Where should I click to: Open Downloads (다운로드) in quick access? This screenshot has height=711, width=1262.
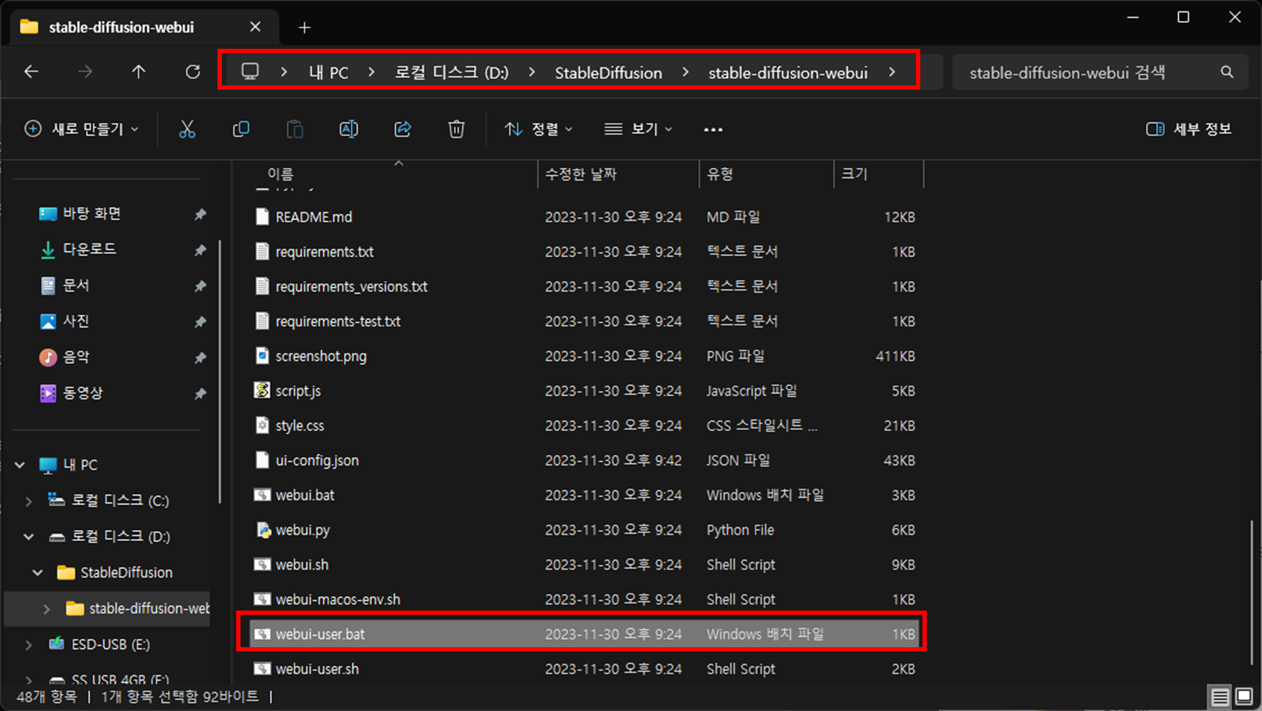pos(90,249)
